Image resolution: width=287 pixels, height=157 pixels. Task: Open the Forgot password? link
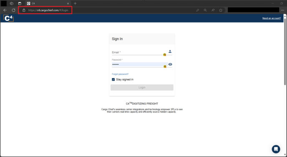[x=120, y=74]
